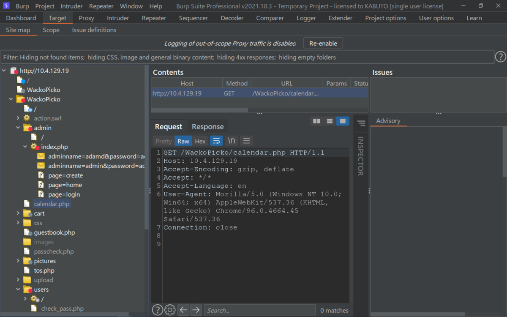
Task: Select tabbed combined view layout icon
Action: coord(343,121)
